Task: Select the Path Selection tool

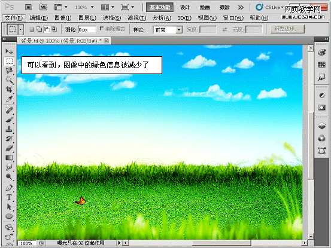Action: coord(9,207)
